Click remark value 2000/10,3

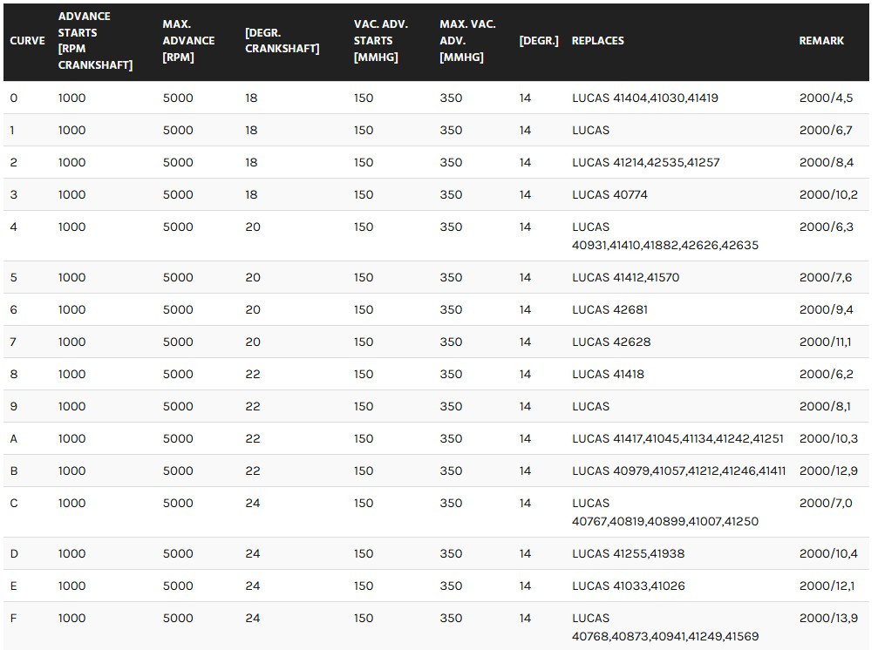828,438
